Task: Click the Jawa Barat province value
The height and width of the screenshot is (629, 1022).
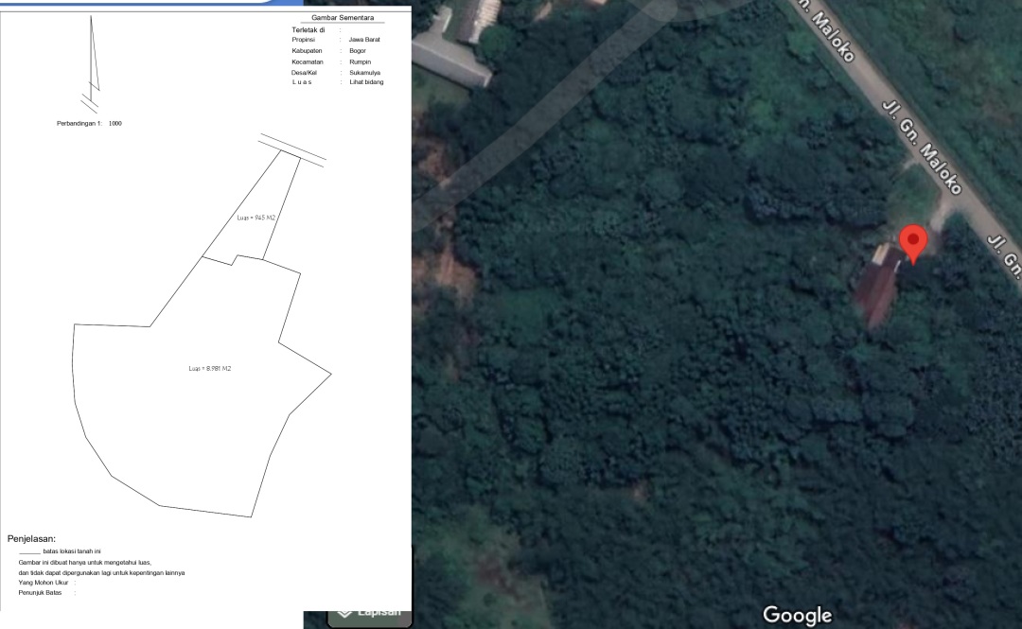Action: [x=364, y=40]
